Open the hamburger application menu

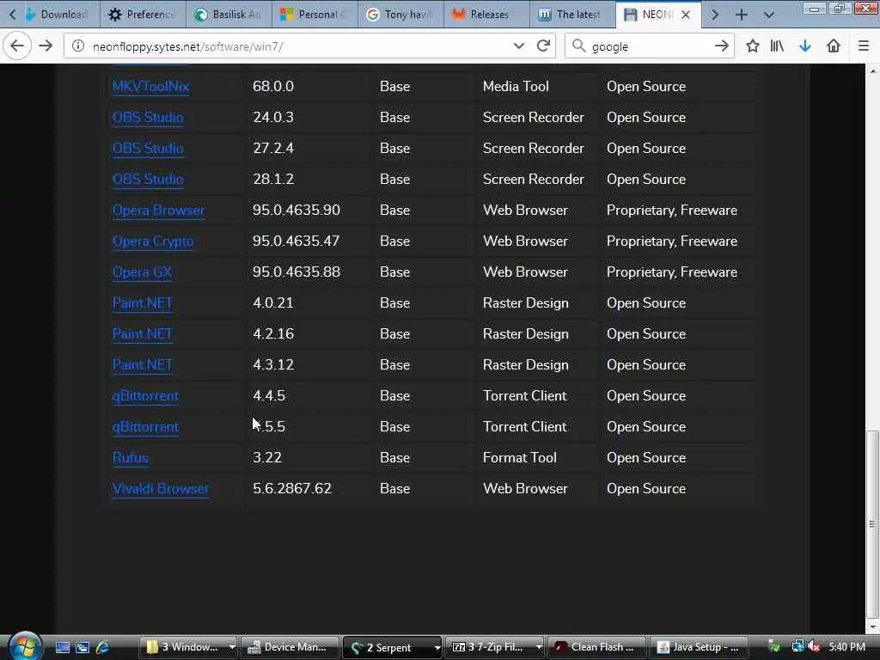[863, 46]
